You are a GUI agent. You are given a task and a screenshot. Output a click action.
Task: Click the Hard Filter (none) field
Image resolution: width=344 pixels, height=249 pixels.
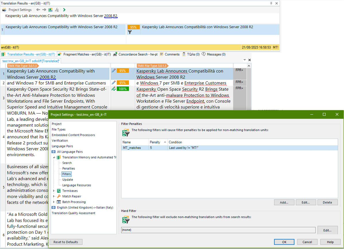pyautogui.click(x=218, y=230)
